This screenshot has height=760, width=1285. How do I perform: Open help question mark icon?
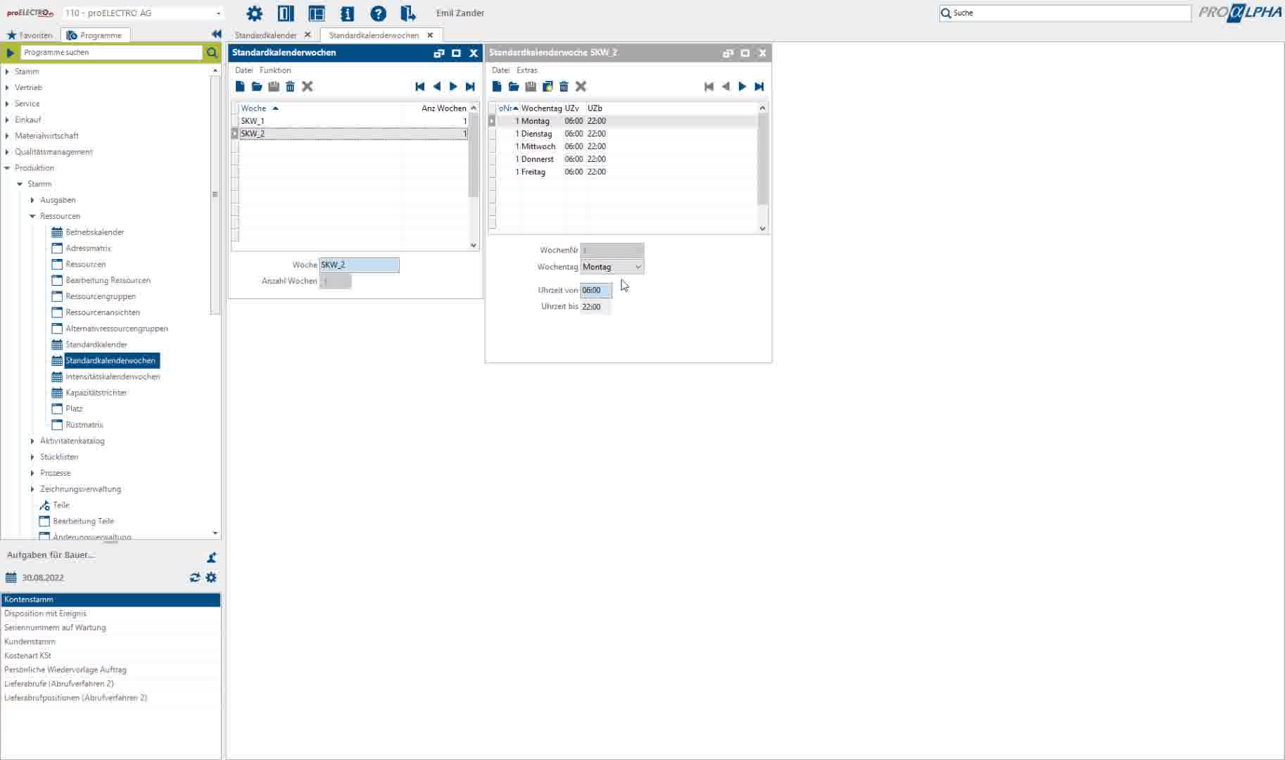(x=378, y=13)
